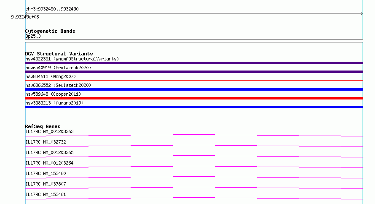
Task: Click the magenta line under IL17RC|NM_001203264
Action: click(x=194, y=167)
